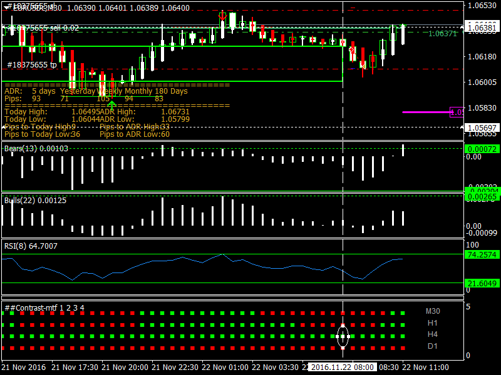Click the green 0.00072 Bears level tag

pyautogui.click(x=482, y=149)
